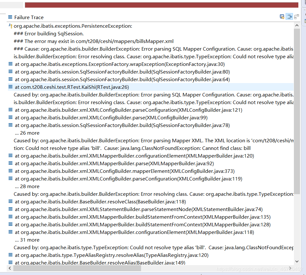
Task: Click stack icon beside TypeAliasRegistry.java:120
Action: pos(10,255)
